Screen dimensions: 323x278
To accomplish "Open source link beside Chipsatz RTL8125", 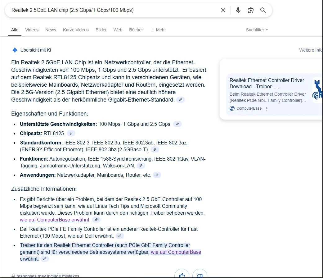I will point(71,133).
